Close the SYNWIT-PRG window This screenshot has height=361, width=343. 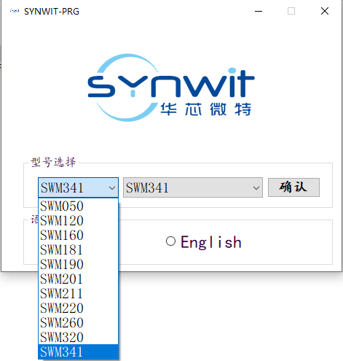325,11
